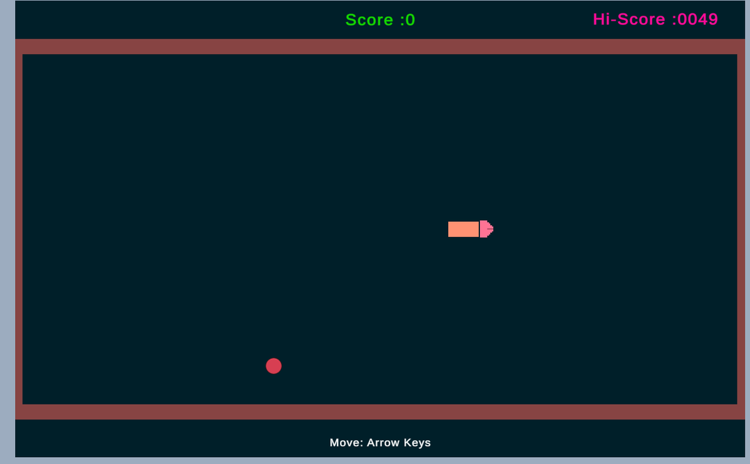This screenshot has width=750, height=464.
Task: Click the pink "Hi-Score :0049" text
Action: tap(656, 19)
